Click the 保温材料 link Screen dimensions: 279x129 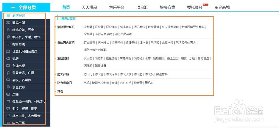tap(162, 74)
